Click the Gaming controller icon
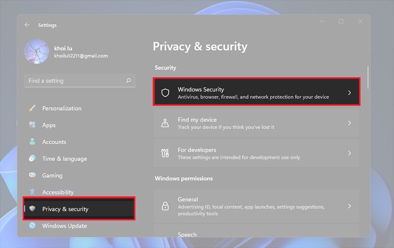This screenshot has height=248, width=394. point(33,175)
